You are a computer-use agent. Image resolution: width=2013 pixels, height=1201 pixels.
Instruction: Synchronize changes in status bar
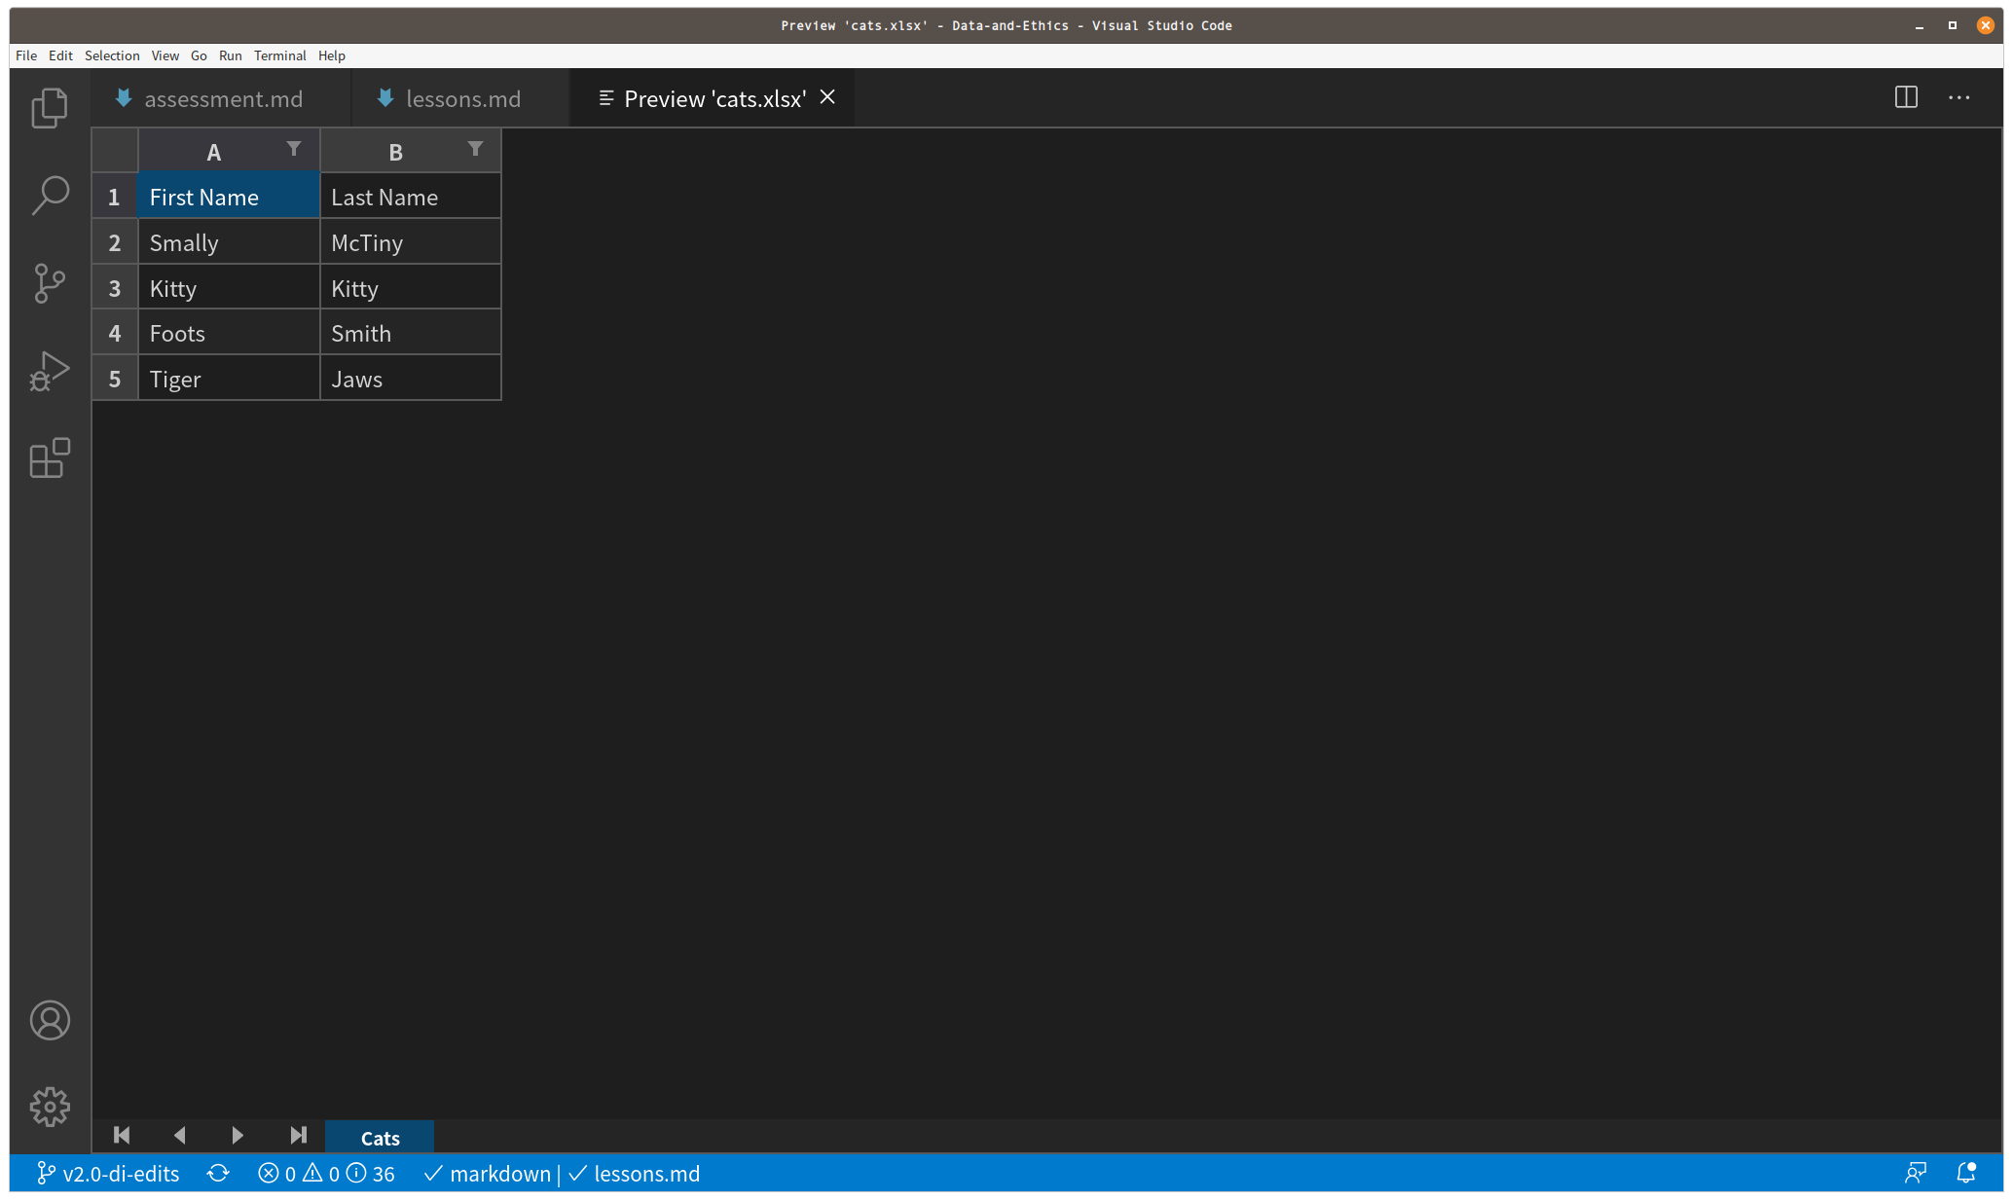pos(218,1174)
